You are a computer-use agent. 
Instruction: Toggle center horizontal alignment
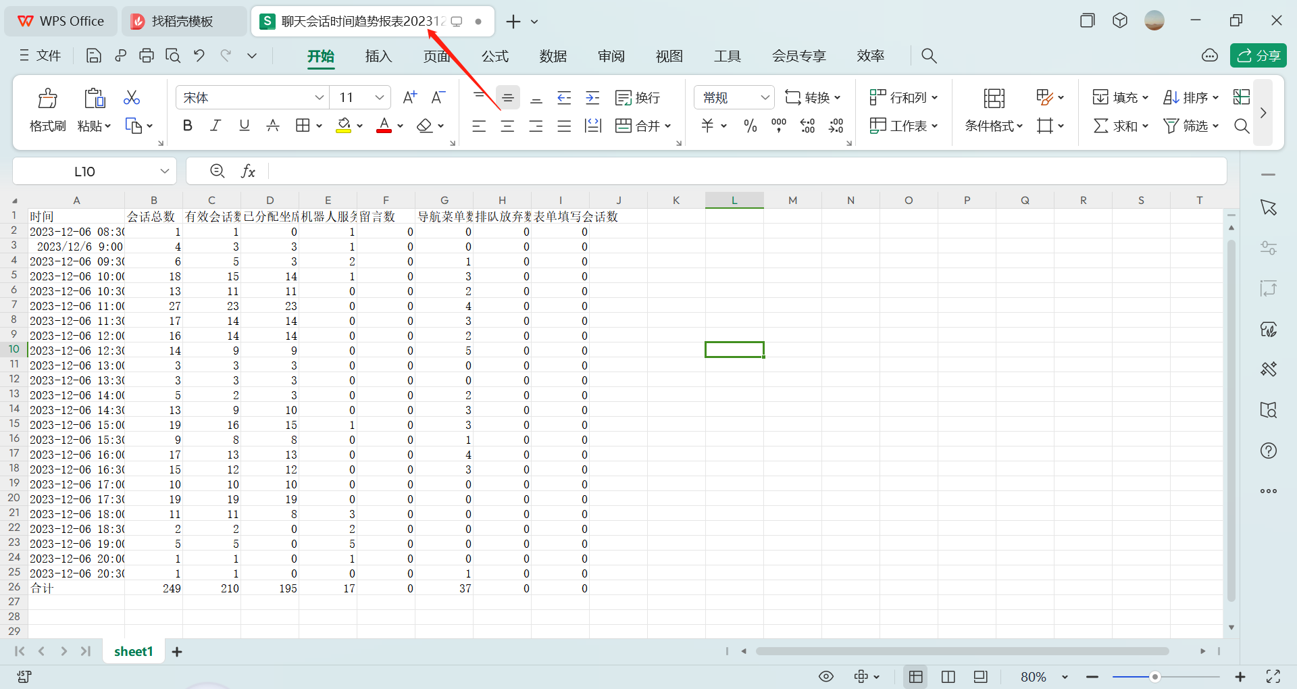508,126
